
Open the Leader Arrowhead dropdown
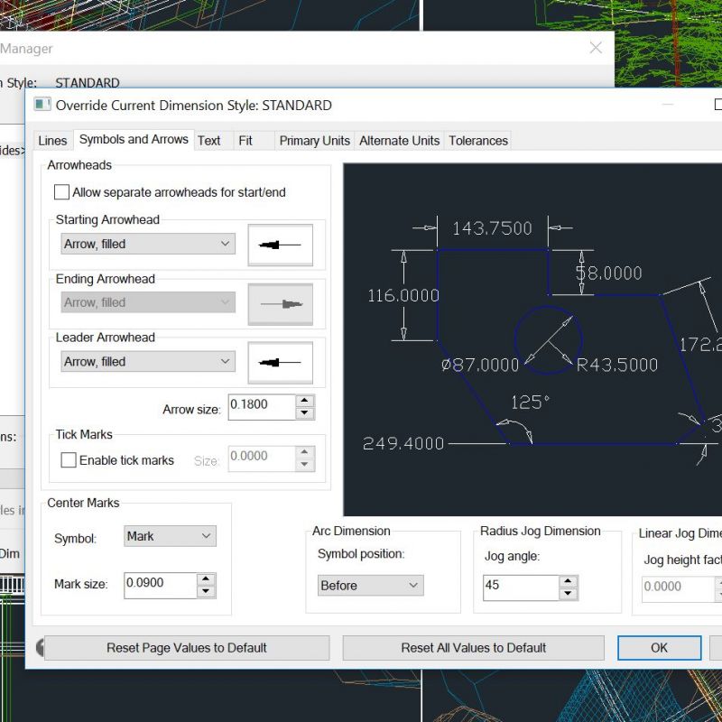coord(148,361)
